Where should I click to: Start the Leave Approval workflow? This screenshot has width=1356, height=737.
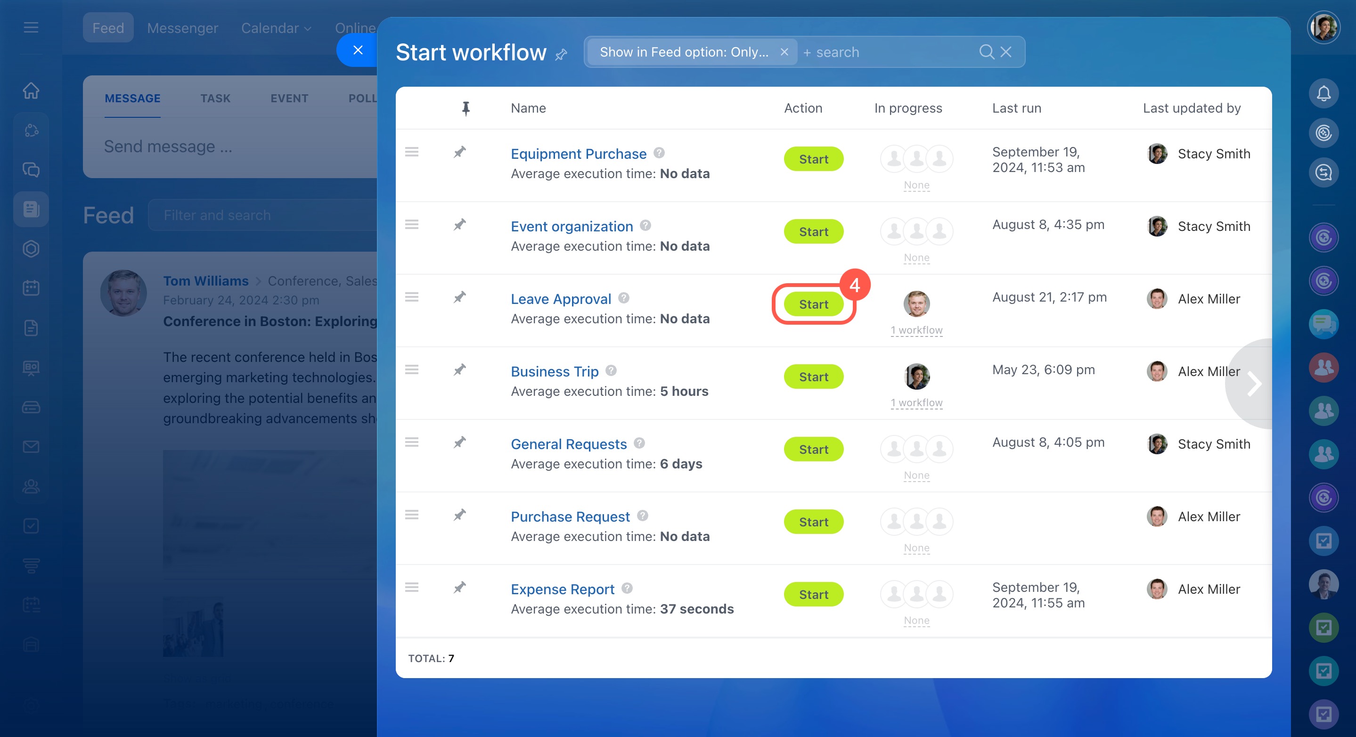[813, 304]
